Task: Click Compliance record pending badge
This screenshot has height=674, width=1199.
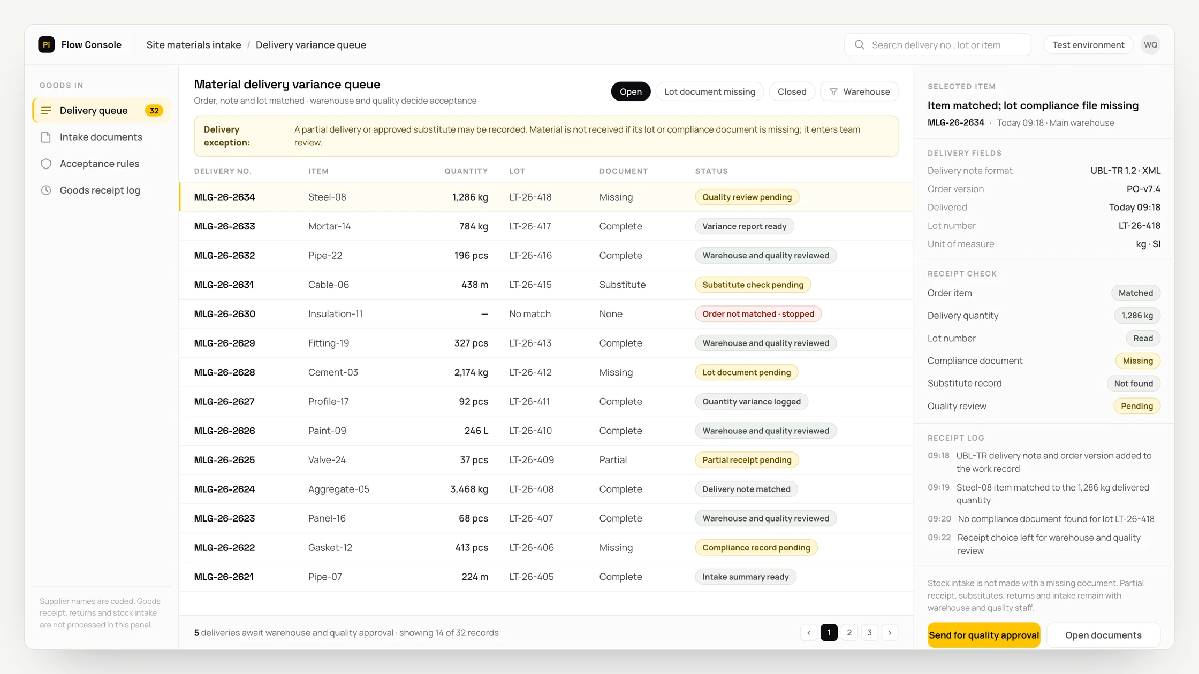Action: 756,548
